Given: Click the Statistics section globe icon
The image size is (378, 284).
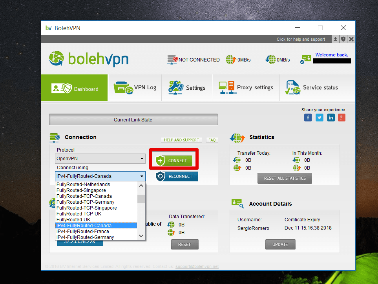Looking at the screenshot, I should (237, 137).
